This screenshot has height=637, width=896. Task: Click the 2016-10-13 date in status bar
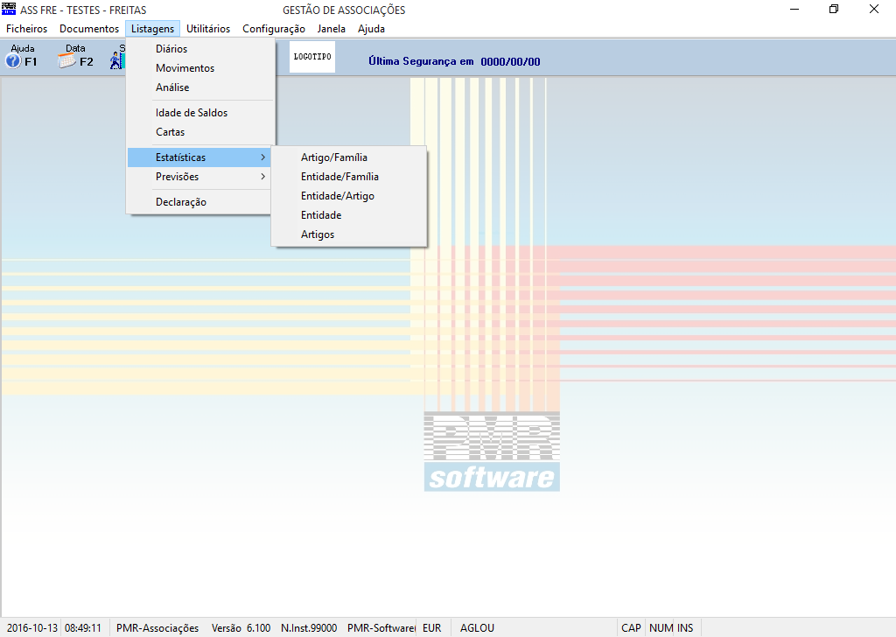click(x=32, y=628)
